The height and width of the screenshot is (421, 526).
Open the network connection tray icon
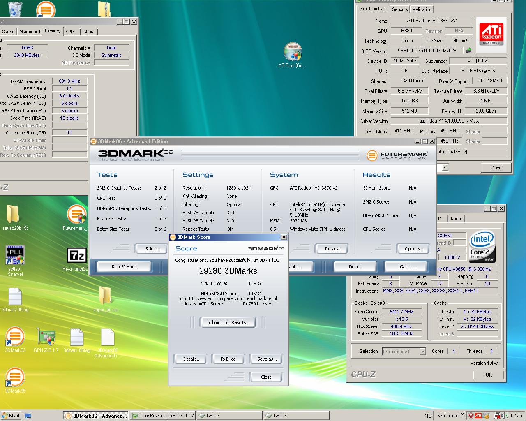point(497,416)
